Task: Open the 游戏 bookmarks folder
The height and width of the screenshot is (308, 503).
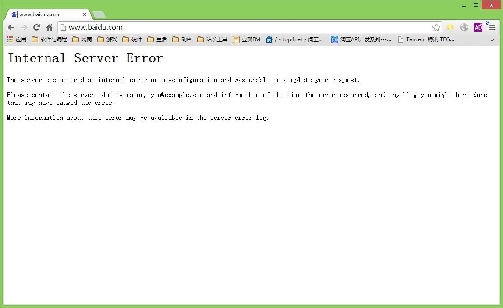Action: [107, 39]
